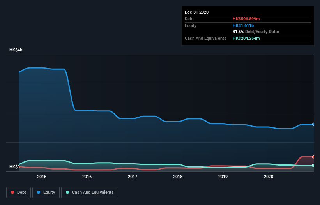
Task: Click the HK$0 y-axis label
Action: pyautogui.click(x=14, y=167)
